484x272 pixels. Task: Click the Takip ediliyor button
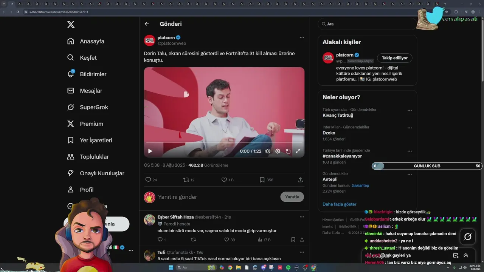[395, 58]
